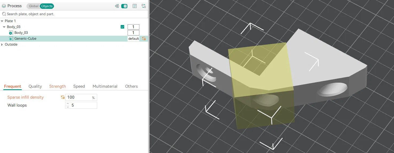
Task: Click the advanced atom icon
Action: (117, 6)
